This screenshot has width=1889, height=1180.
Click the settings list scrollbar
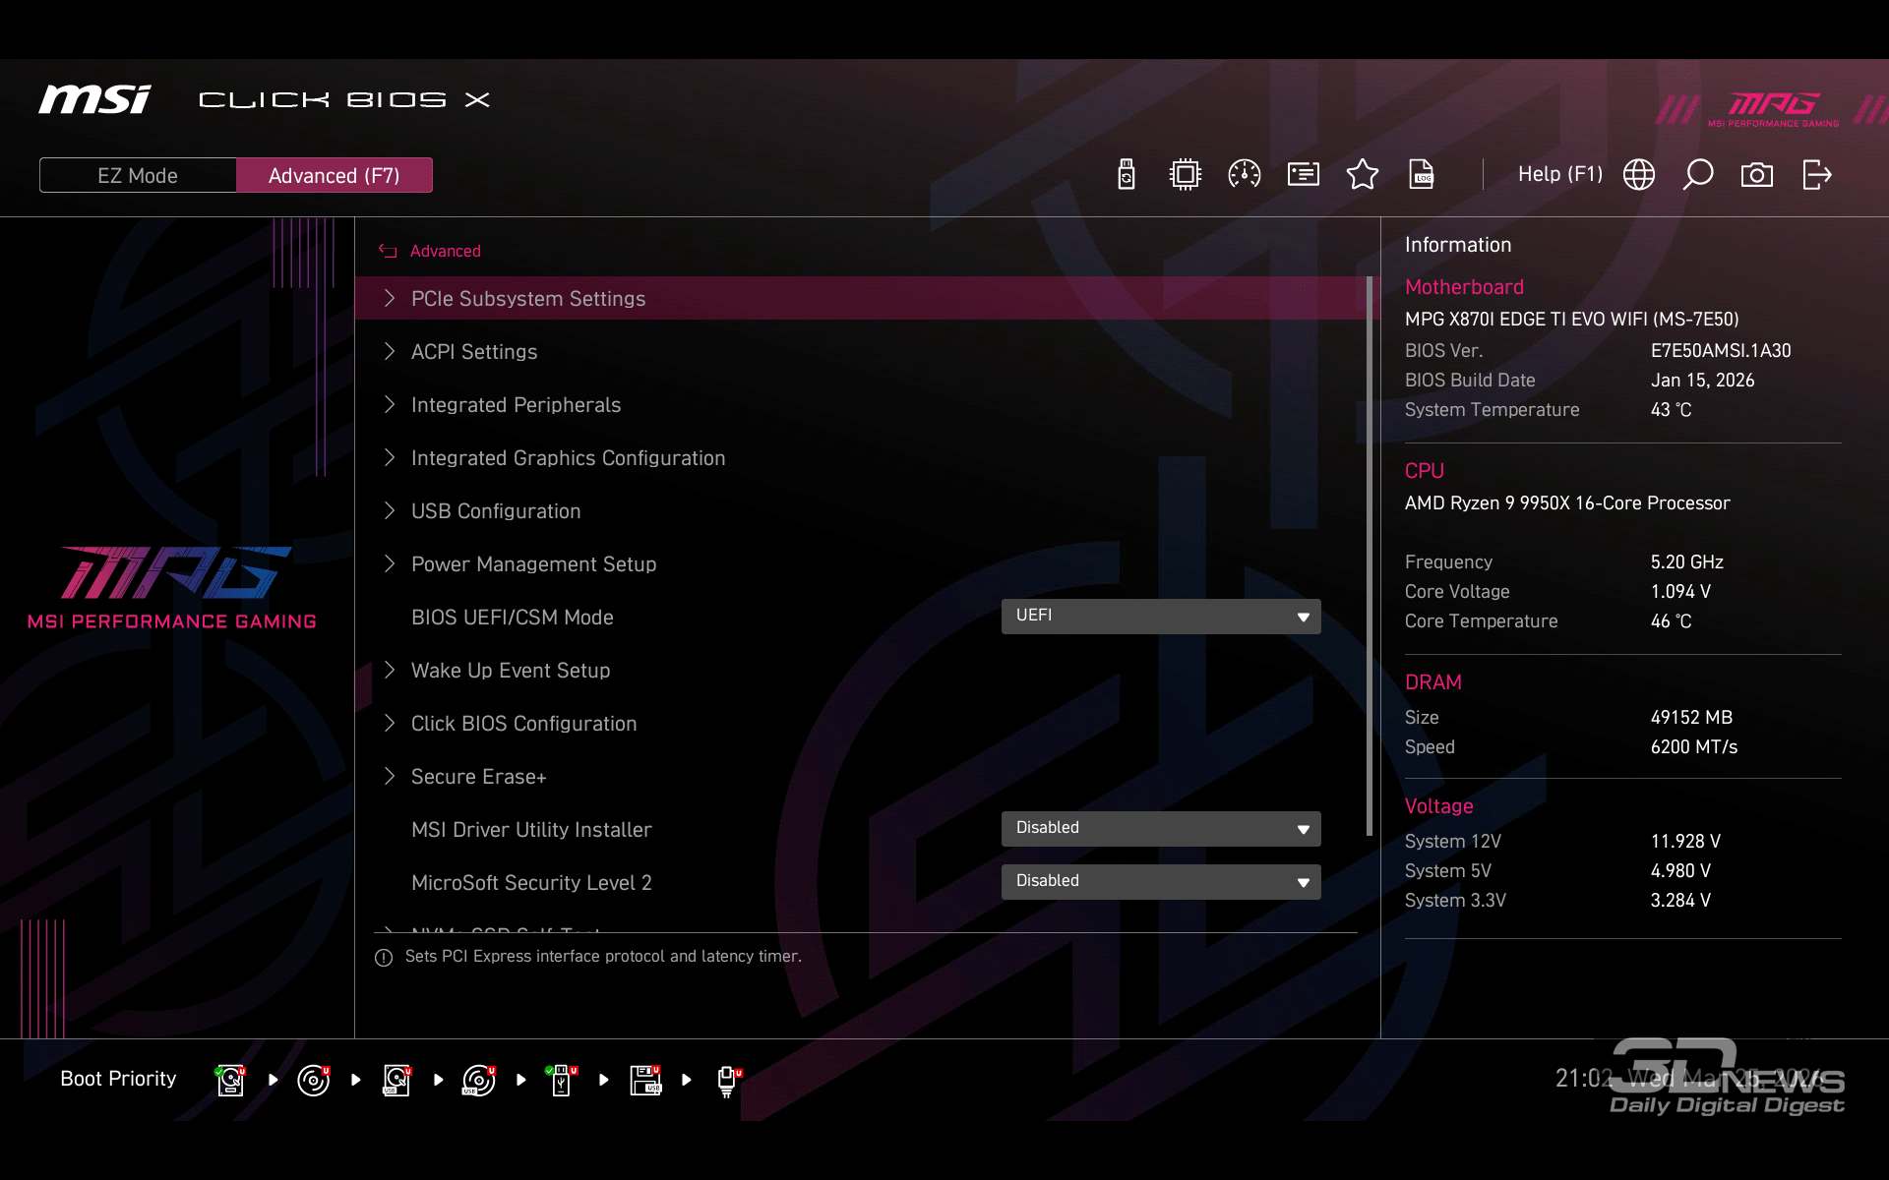[1370, 556]
